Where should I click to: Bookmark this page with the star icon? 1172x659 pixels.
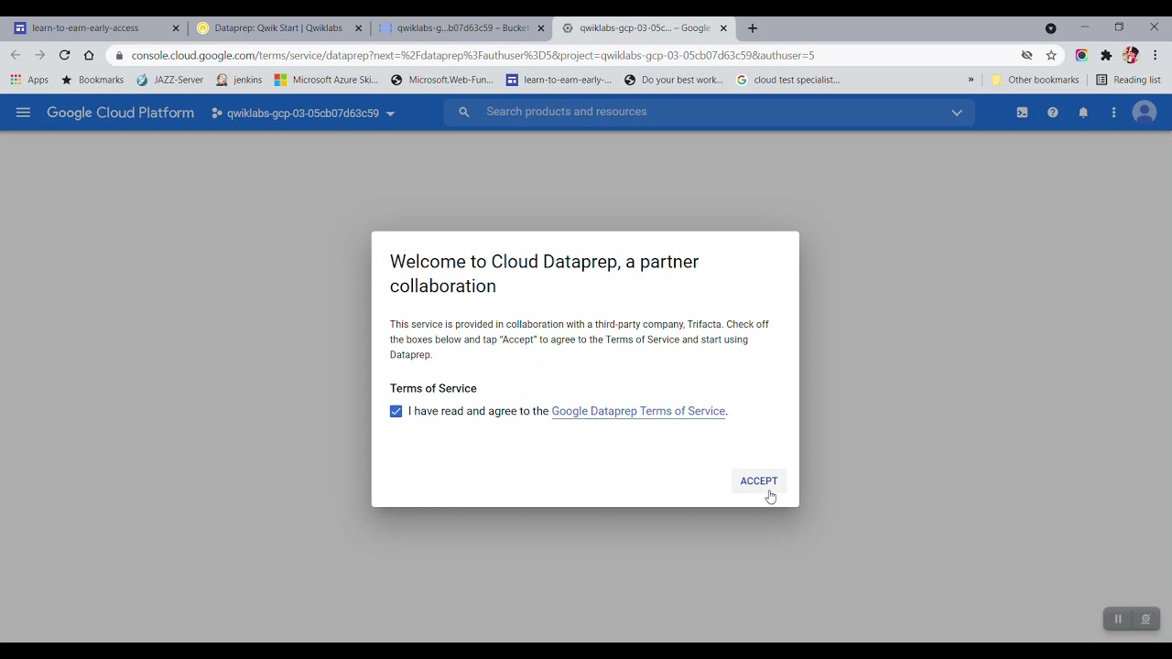tap(1051, 55)
